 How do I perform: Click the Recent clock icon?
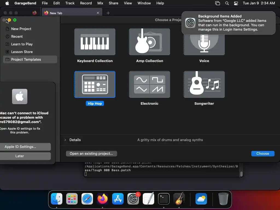7,36
